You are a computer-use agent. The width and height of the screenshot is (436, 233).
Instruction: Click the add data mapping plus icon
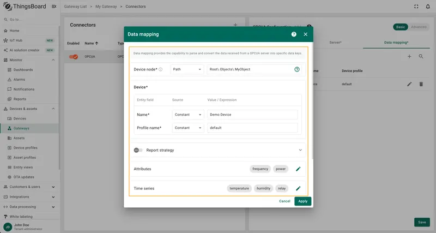click(409, 57)
